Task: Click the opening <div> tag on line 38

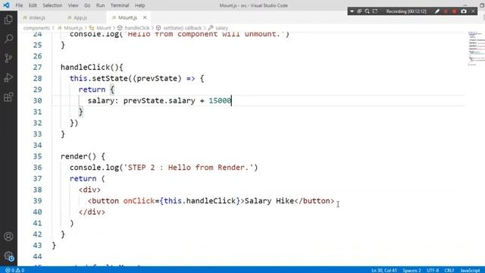Action: pyautogui.click(x=89, y=190)
